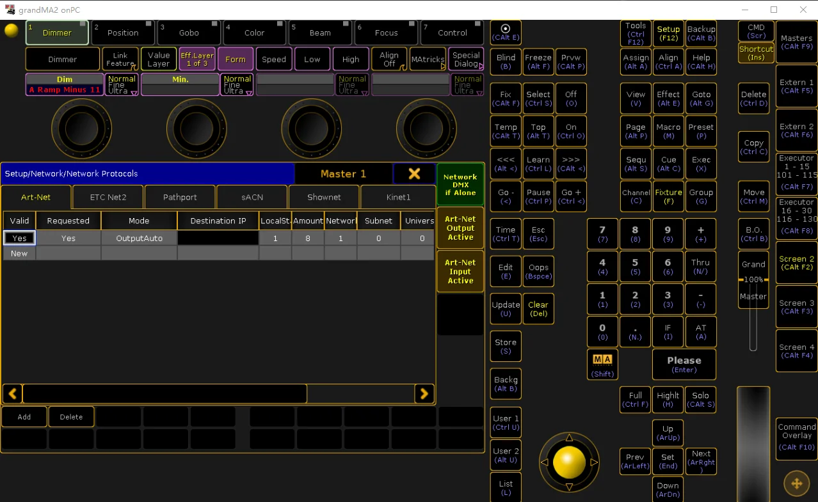Close the Network Protocols dialog with yellow X

414,173
